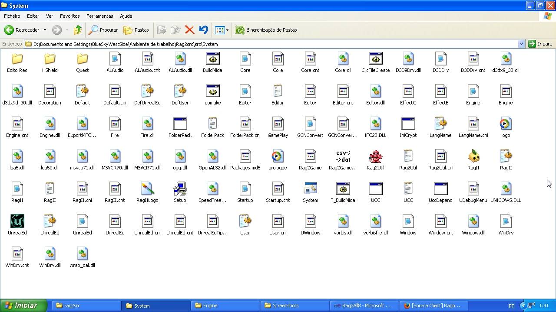Viewport: 556px width, 312px height.
Task: Select the UNICOWS.DLL file
Action: pyautogui.click(x=506, y=192)
